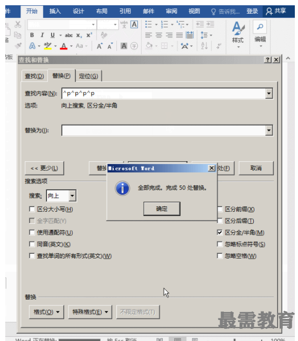This screenshot has width=298, height=341.
Task: Toggle 同音(英文)(K) checkbox
Action: 32,244
